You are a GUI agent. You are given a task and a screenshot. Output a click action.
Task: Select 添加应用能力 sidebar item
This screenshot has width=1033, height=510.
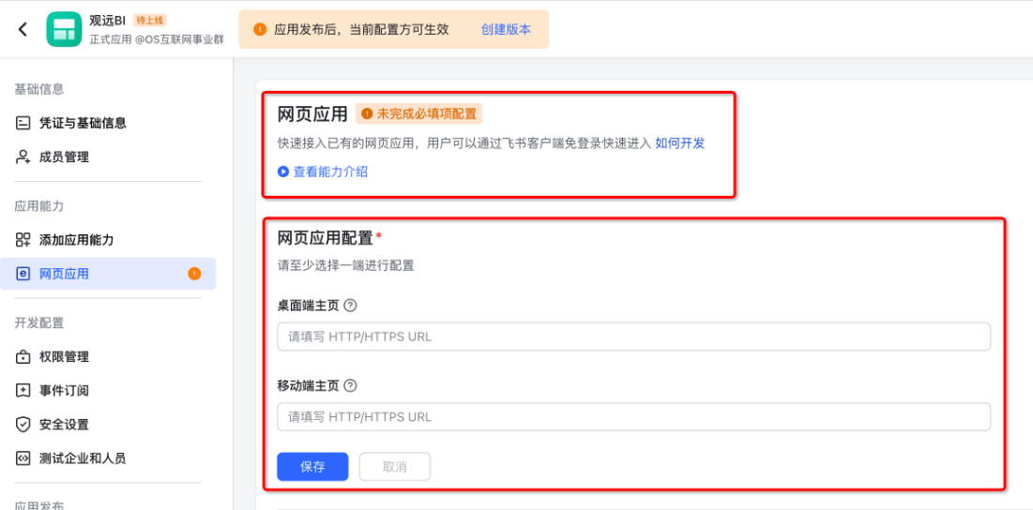76,240
